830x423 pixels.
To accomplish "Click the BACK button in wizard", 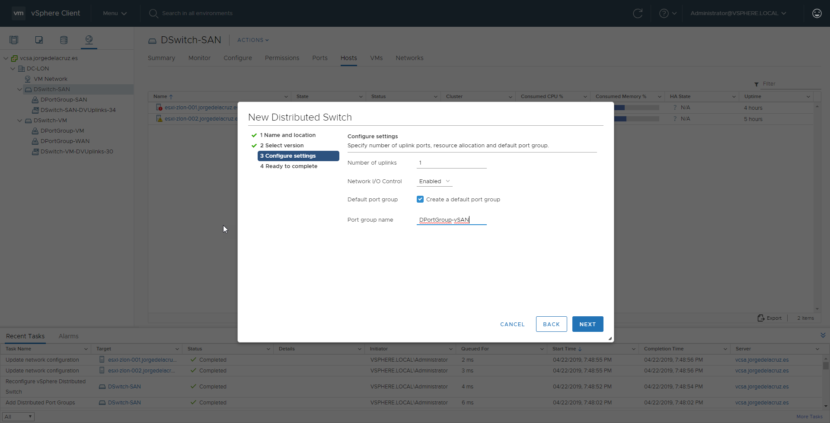I will click(x=551, y=324).
